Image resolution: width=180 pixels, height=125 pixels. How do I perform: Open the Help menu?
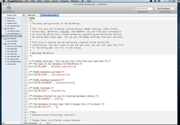[x=89, y=1]
